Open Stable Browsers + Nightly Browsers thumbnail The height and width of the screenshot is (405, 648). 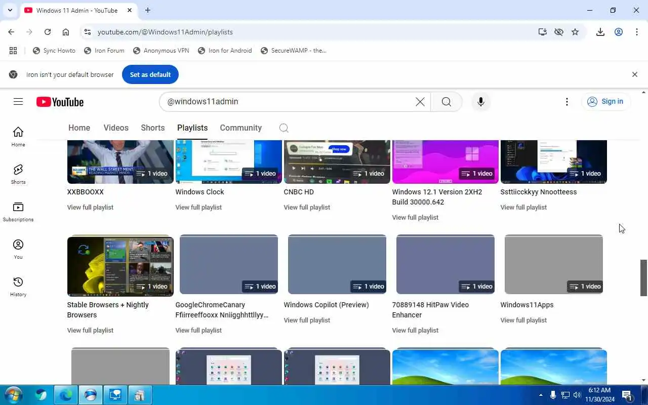(x=120, y=266)
